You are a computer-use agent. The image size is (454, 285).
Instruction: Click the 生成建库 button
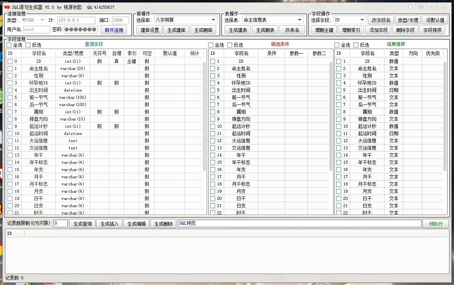point(176,30)
